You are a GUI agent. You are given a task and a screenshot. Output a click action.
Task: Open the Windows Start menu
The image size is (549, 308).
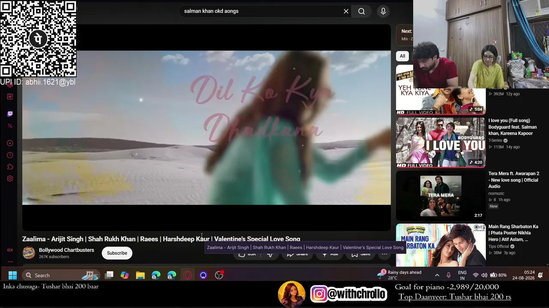[12, 275]
